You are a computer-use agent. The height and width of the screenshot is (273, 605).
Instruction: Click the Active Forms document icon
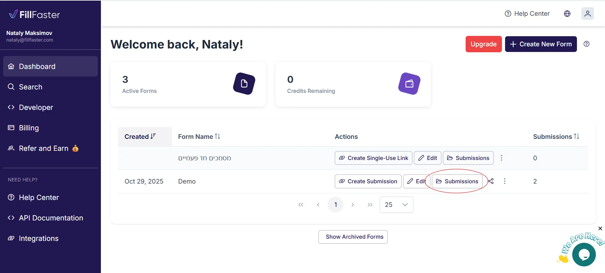[244, 83]
